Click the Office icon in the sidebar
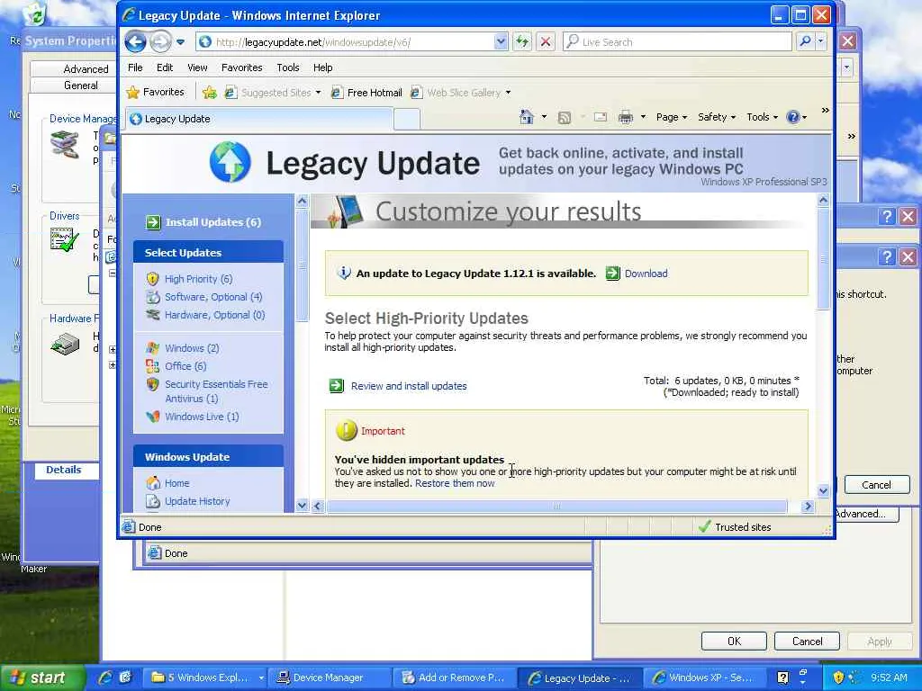The image size is (922, 691). click(153, 366)
